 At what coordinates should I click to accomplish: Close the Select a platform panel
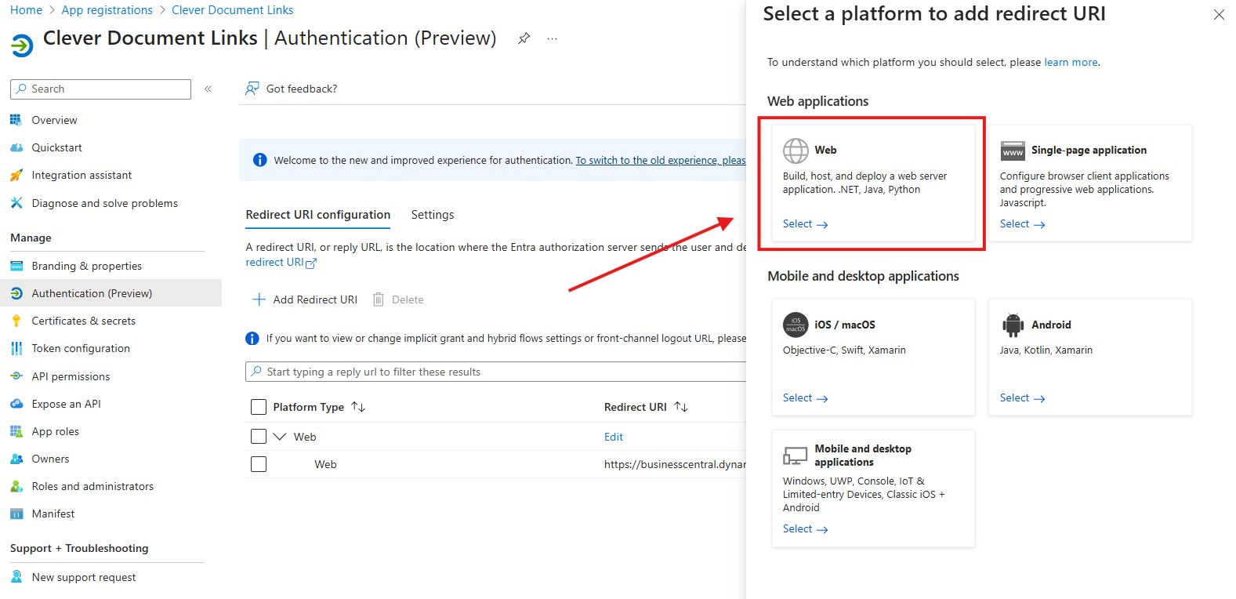[1219, 14]
